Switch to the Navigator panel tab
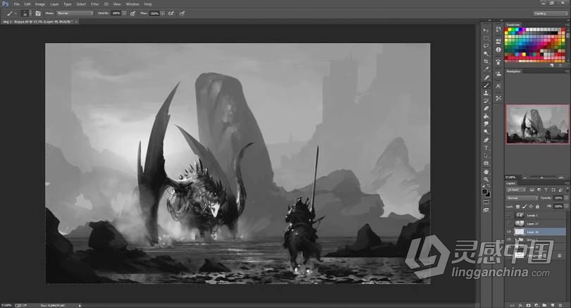 513,71
